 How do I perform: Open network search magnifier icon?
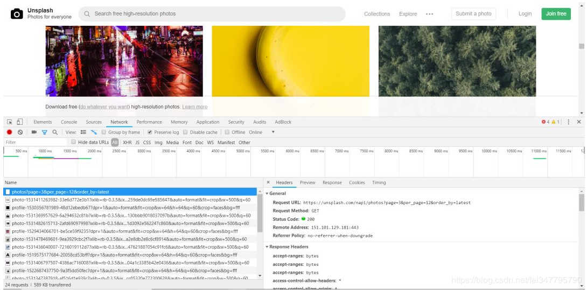tap(55, 132)
